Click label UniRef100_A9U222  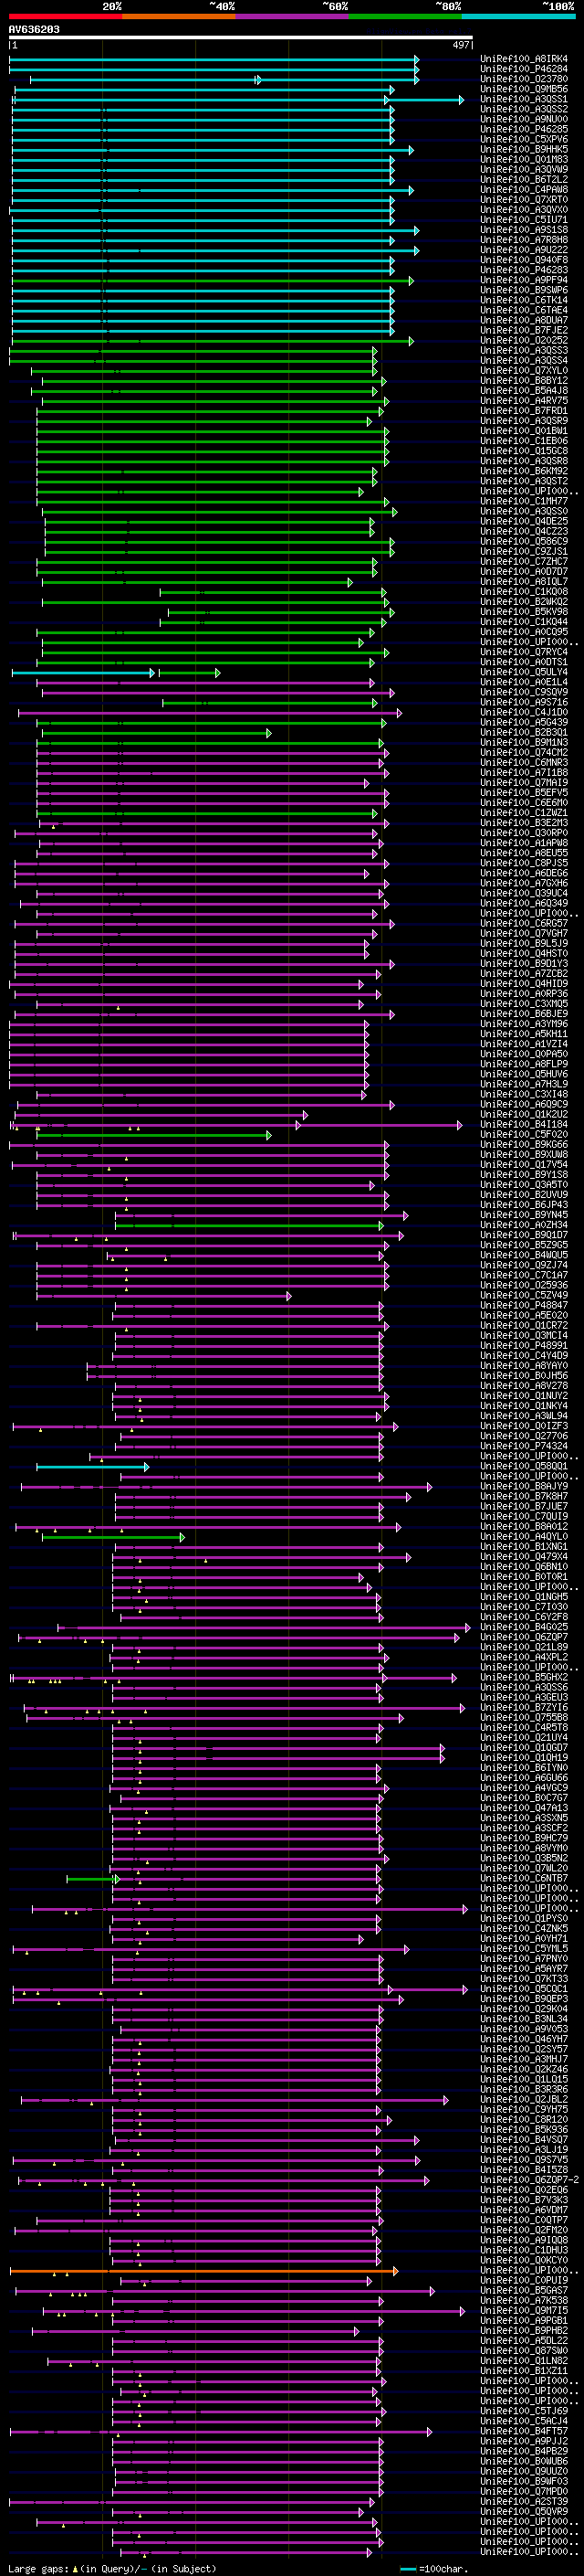click(524, 250)
